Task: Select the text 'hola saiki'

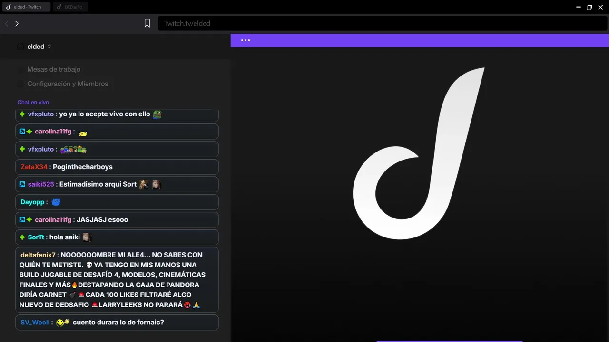Action: click(65, 237)
